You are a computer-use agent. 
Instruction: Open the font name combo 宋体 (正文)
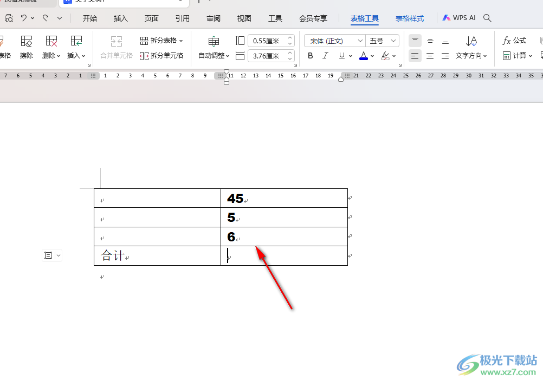334,41
